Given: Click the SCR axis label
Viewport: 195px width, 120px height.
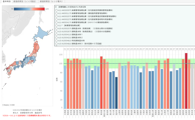Looking at the screenshot, I should pos(57,79).
